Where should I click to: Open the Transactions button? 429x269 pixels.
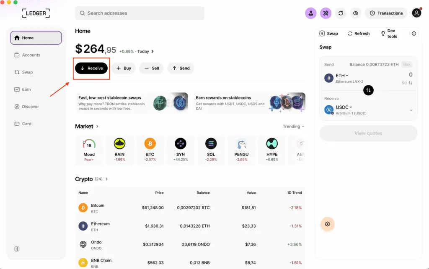[x=386, y=13]
